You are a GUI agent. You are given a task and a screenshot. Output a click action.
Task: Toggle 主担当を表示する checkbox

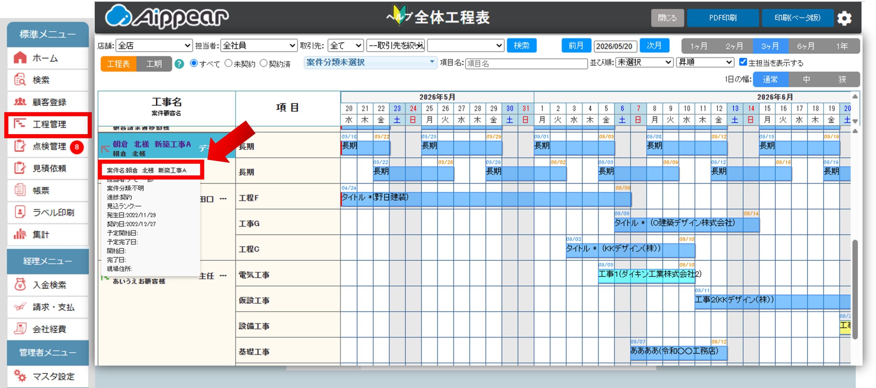743,62
